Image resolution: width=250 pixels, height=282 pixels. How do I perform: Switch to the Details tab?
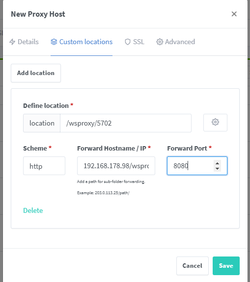pos(24,42)
